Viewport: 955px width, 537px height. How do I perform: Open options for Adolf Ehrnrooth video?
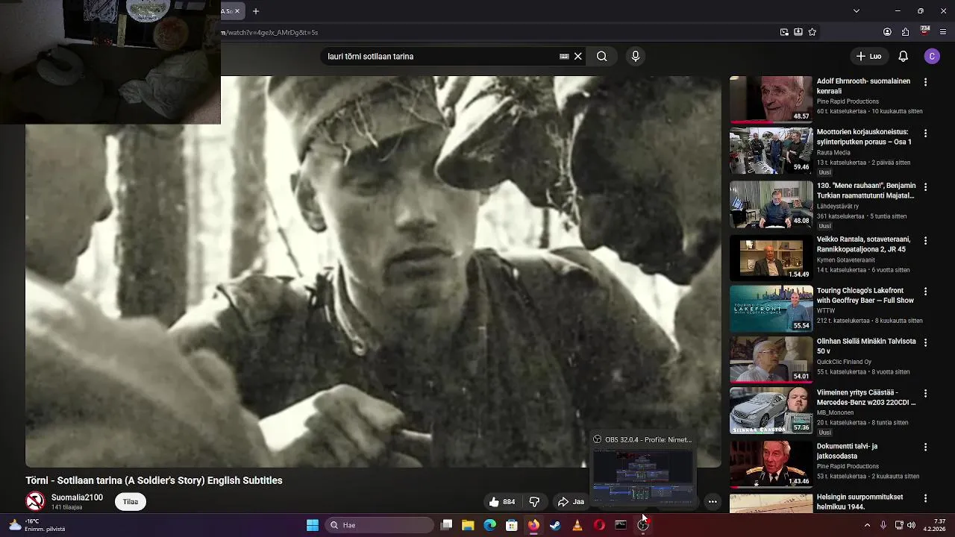point(926,82)
